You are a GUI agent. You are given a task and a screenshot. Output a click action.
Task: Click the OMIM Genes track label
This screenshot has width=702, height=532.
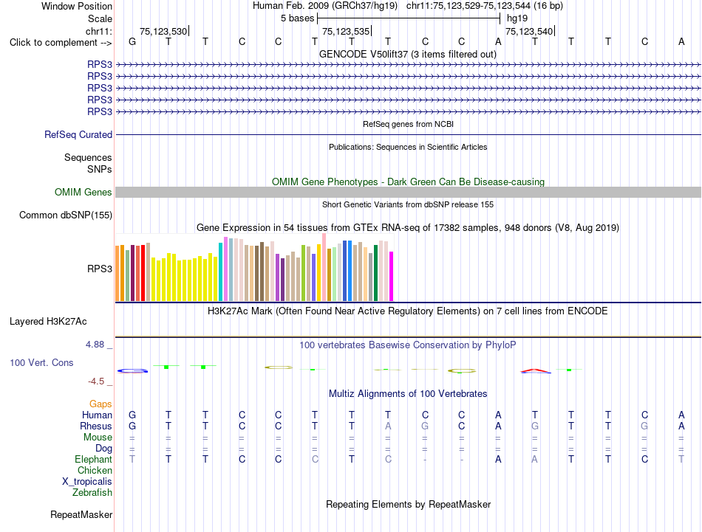click(84, 193)
